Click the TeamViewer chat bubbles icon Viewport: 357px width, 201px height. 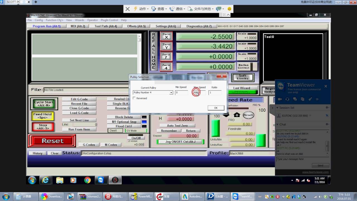[295, 99]
